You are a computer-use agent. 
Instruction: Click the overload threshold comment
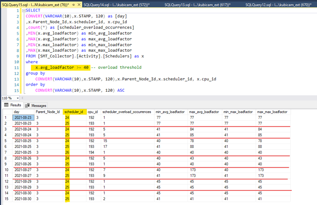[x=116, y=68]
